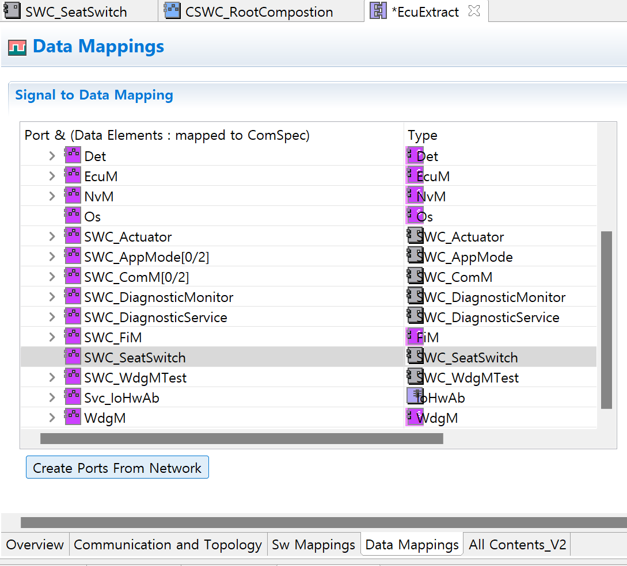This screenshot has width=627, height=566.
Task: Click the SWC_DiagnosticMonitor icon in the Port column
Action: [73, 296]
